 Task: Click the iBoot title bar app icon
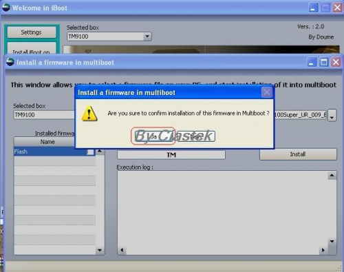point(6,8)
